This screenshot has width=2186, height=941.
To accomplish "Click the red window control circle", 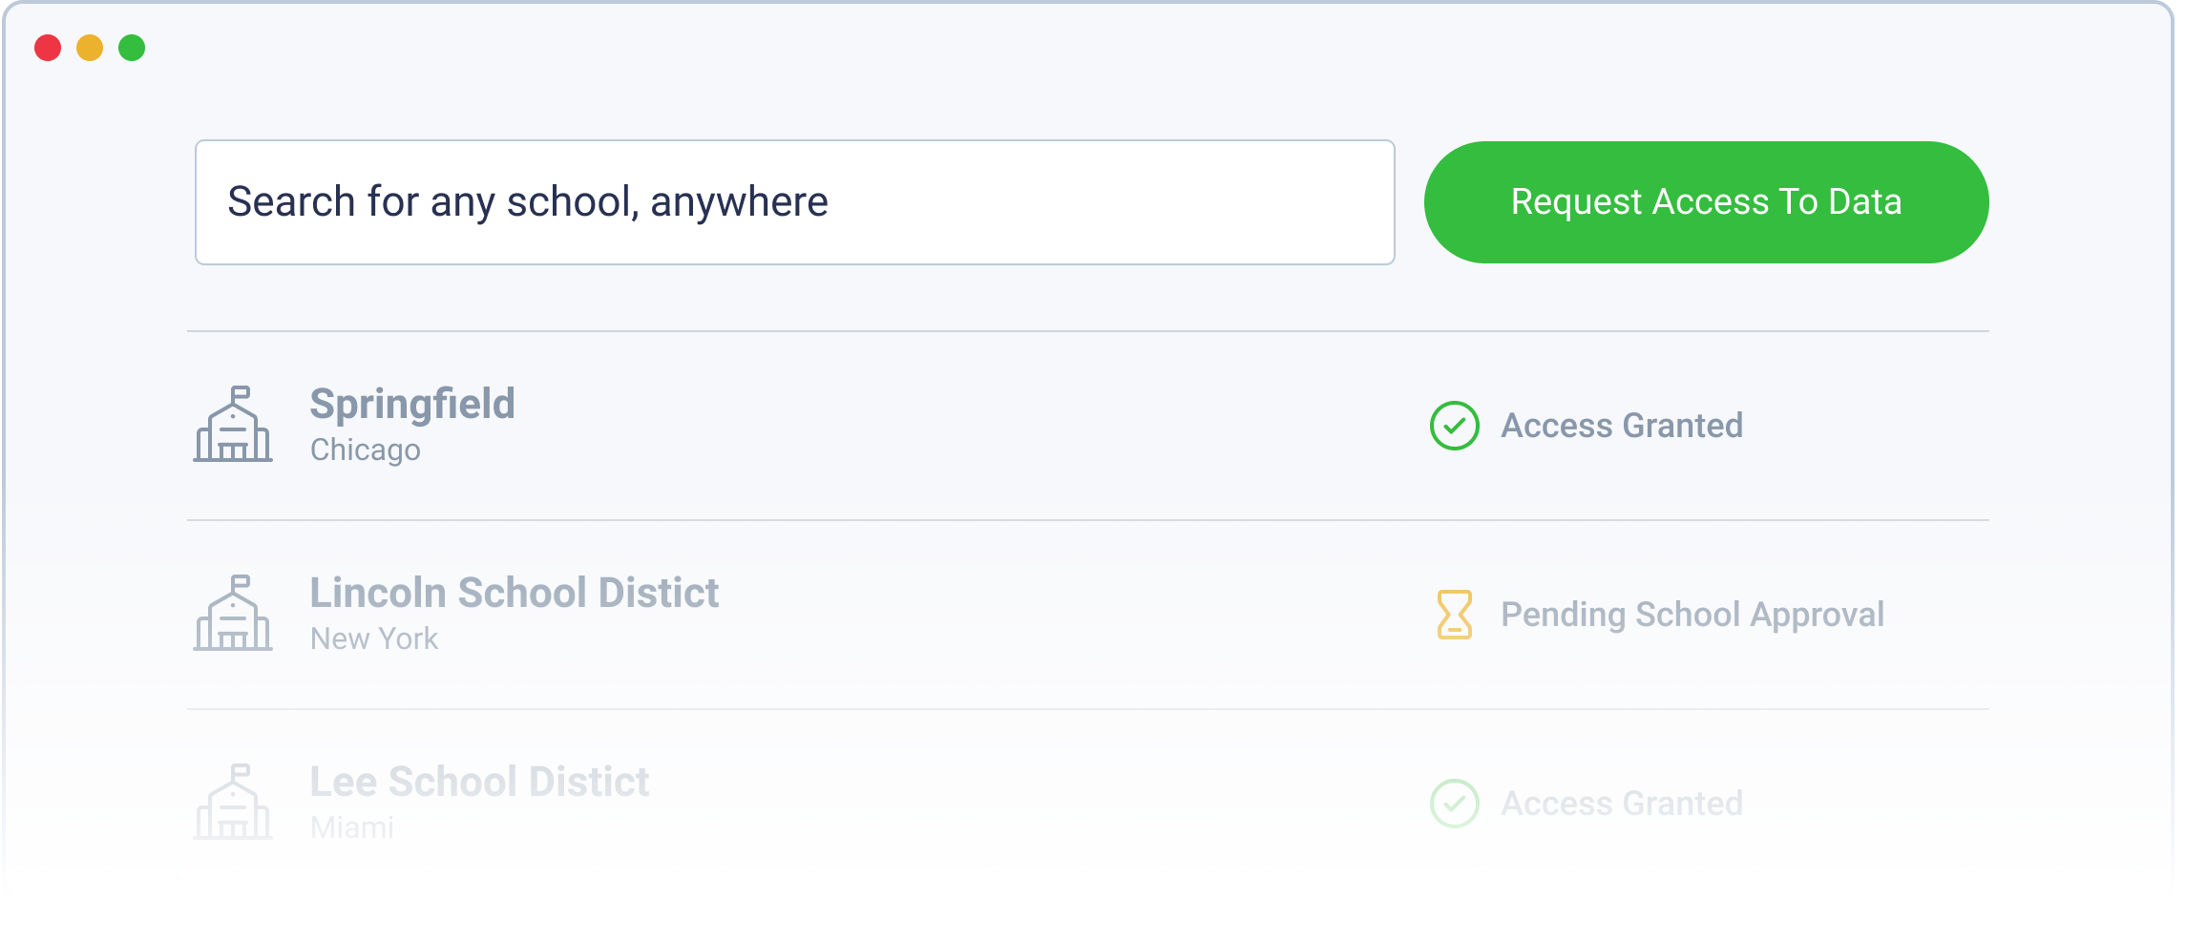I will tap(49, 46).
